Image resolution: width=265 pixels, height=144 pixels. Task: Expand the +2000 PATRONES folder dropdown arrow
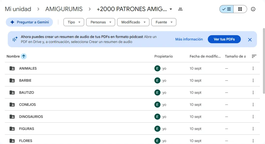pyautogui.click(x=171, y=9)
